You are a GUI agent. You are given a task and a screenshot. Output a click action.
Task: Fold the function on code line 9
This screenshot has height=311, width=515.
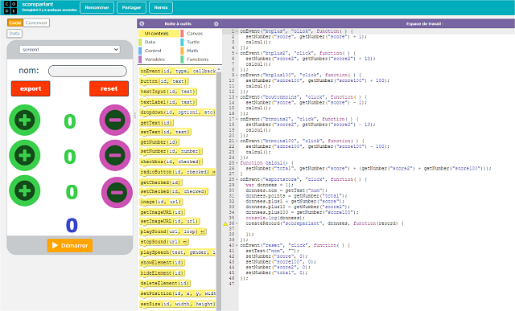click(237, 75)
